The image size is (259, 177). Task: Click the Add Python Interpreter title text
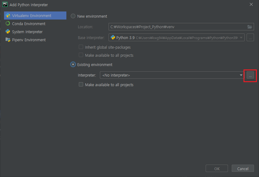(29, 5)
